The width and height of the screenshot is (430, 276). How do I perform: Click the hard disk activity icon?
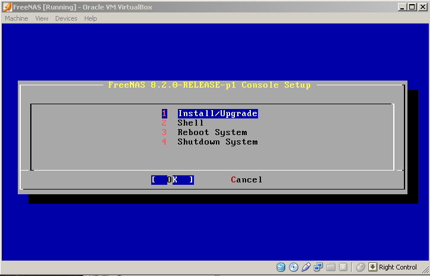tap(281, 267)
